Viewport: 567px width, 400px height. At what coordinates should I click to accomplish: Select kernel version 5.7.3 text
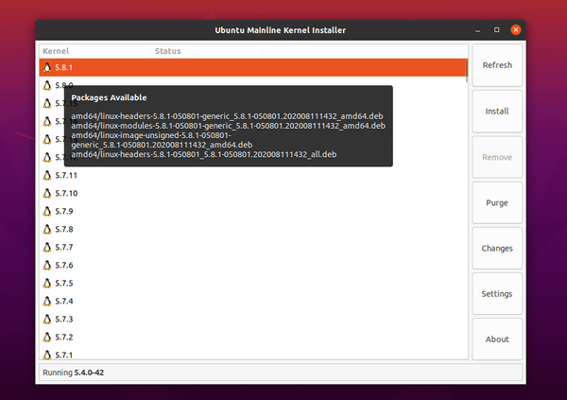tap(64, 319)
